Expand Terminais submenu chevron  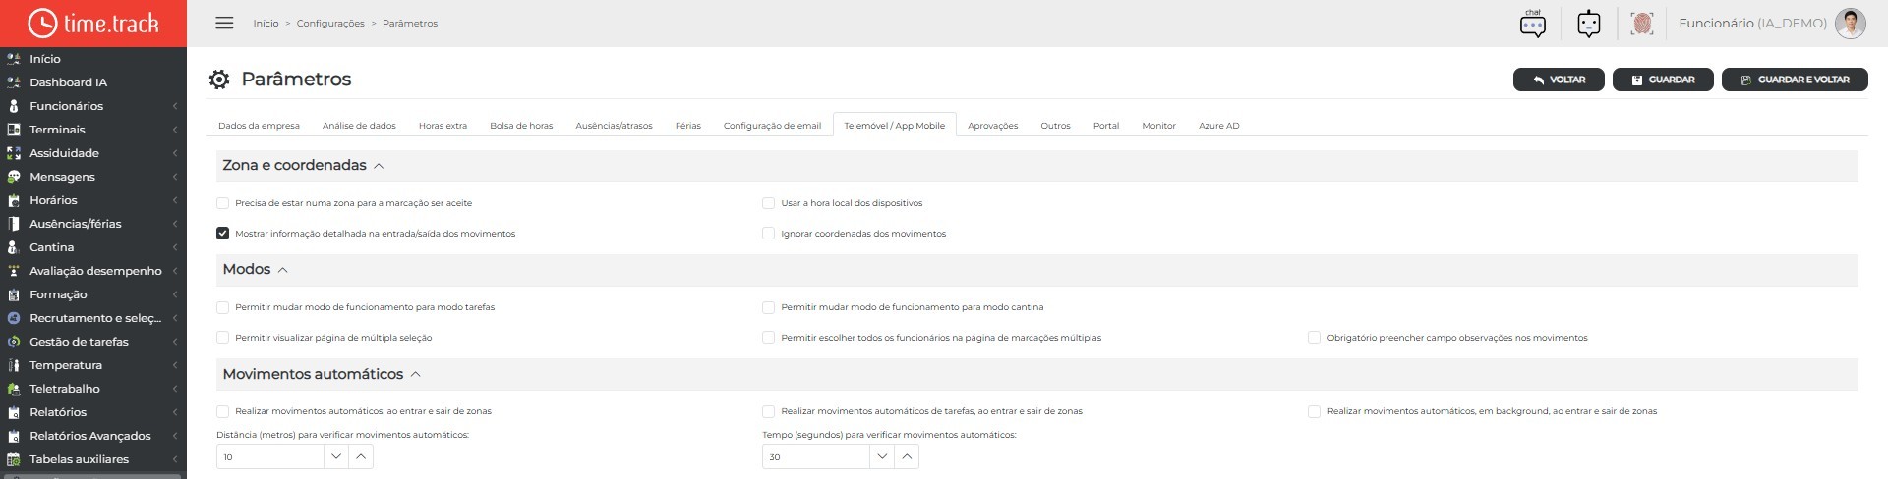point(175,130)
